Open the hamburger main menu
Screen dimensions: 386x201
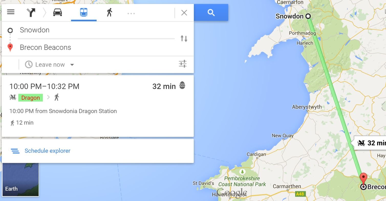click(x=11, y=12)
